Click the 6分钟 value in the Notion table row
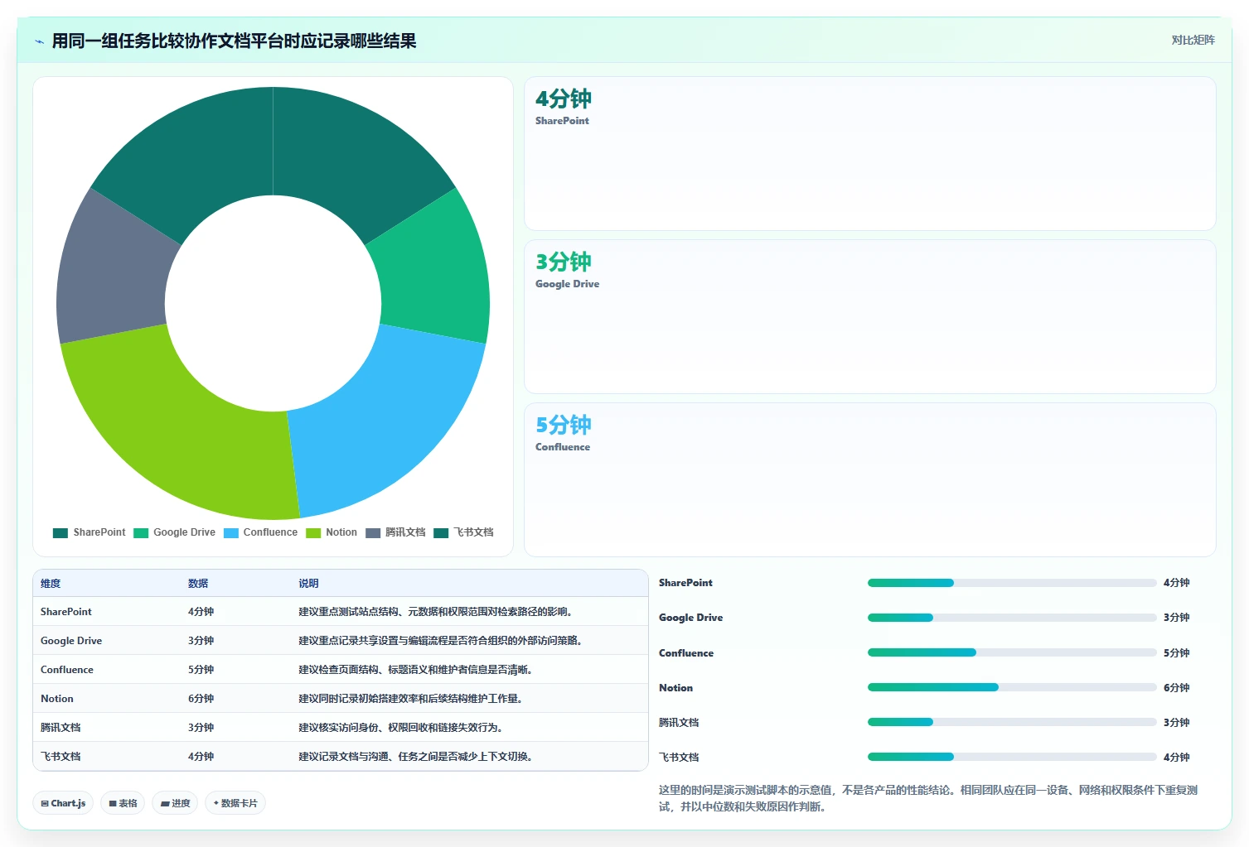The image size is (1249, 847). 201,699
